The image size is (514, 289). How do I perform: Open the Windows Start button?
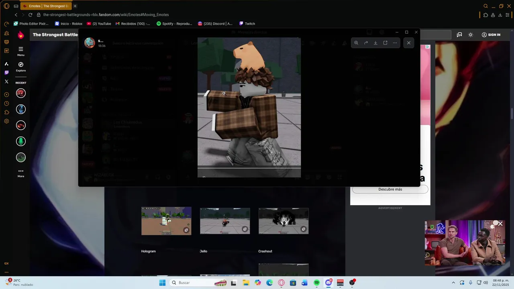162,283
